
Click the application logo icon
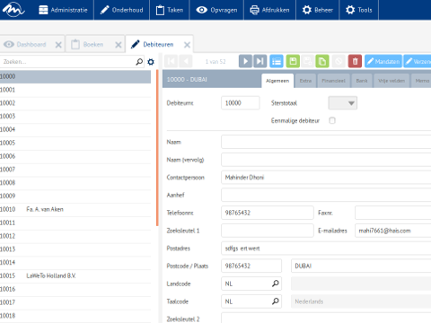click(x=13, y=10)
